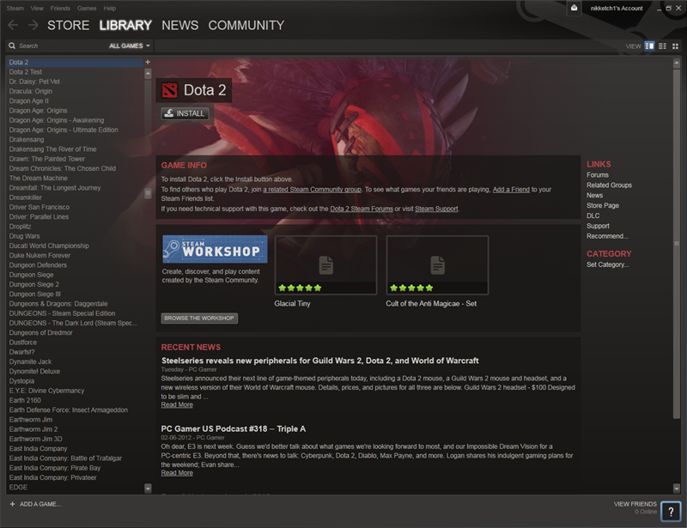687x528 pixels.
Task: Open Forums under Links
Action: tap(598, 175)
